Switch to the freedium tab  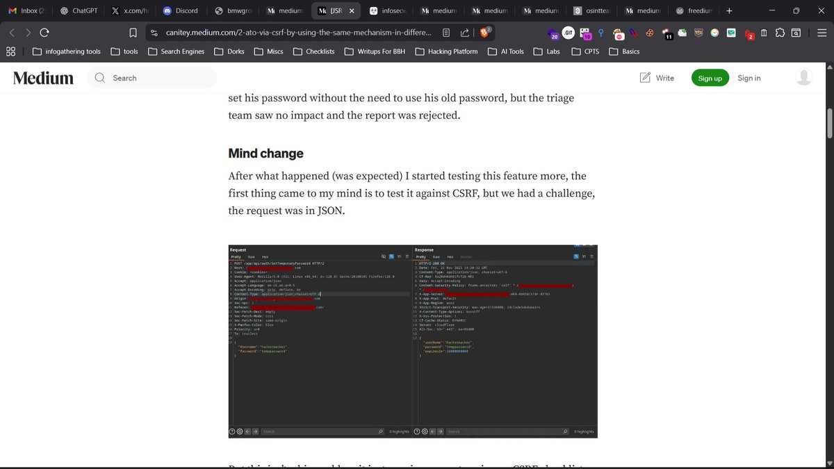[x=694, y=11]
